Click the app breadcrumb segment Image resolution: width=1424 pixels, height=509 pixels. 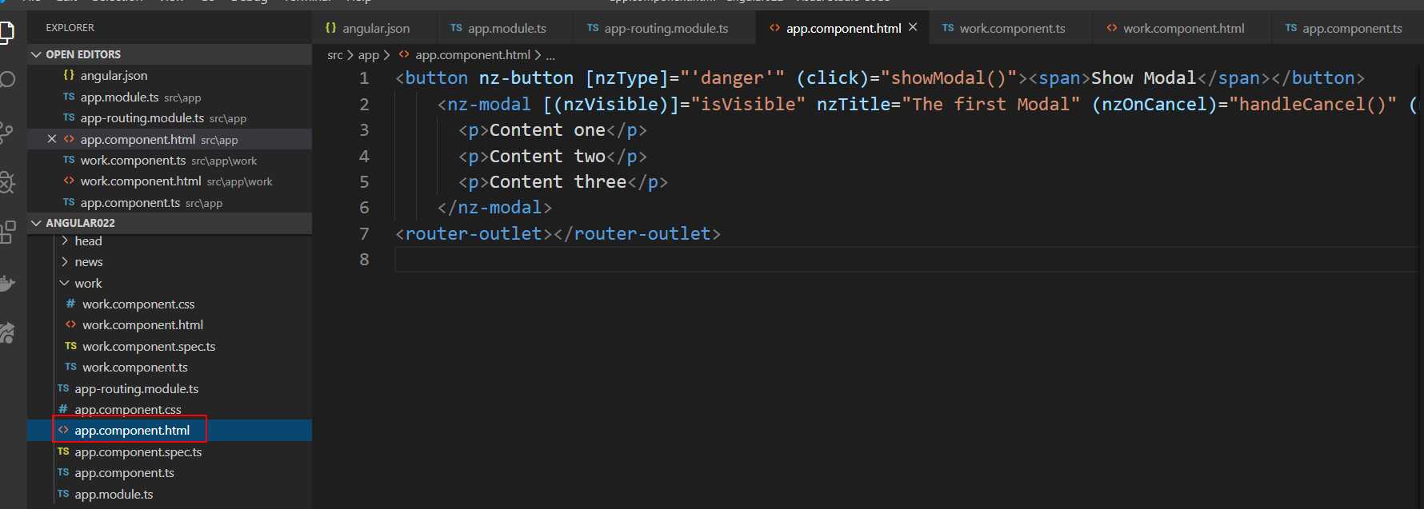(369, 55)
